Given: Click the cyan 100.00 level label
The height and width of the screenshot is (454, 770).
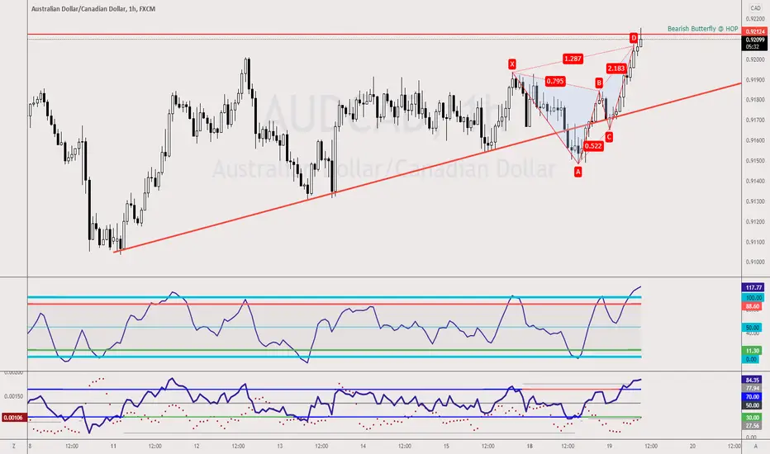Looking at the screenshot, I should pyautogui.click(x=753, y=297).
